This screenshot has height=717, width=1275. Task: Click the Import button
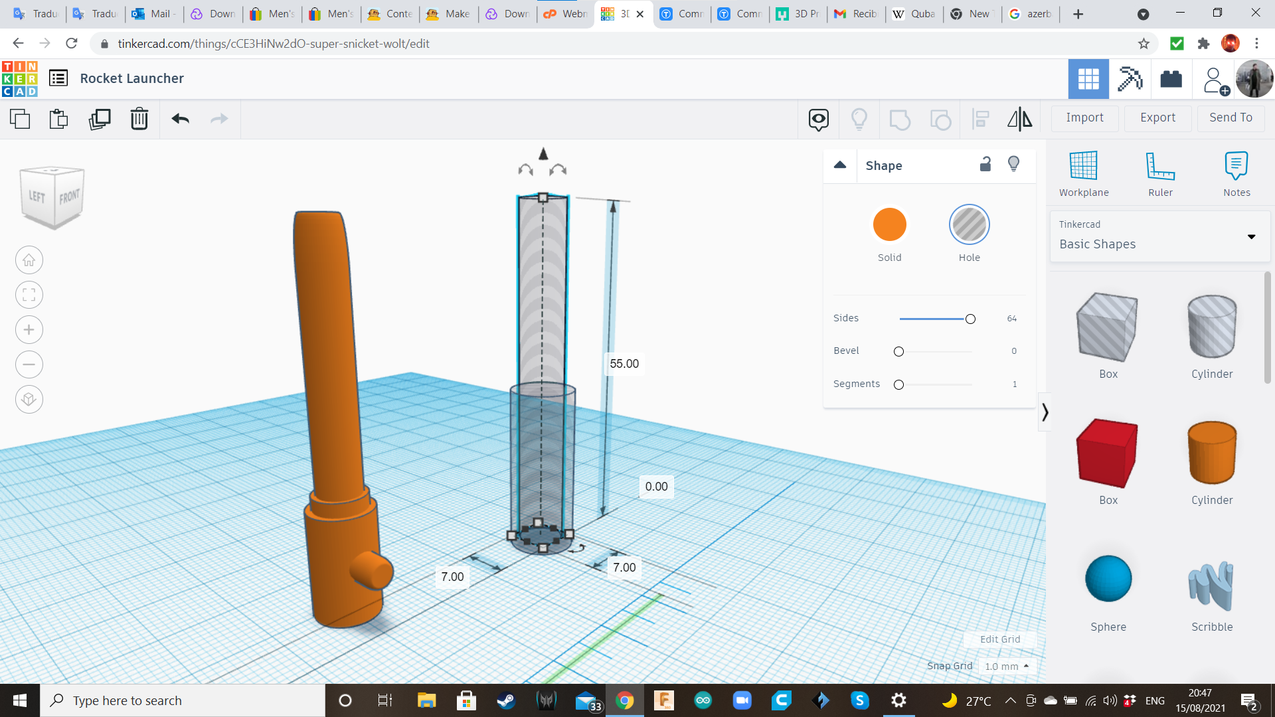[x=1084, y=118]
